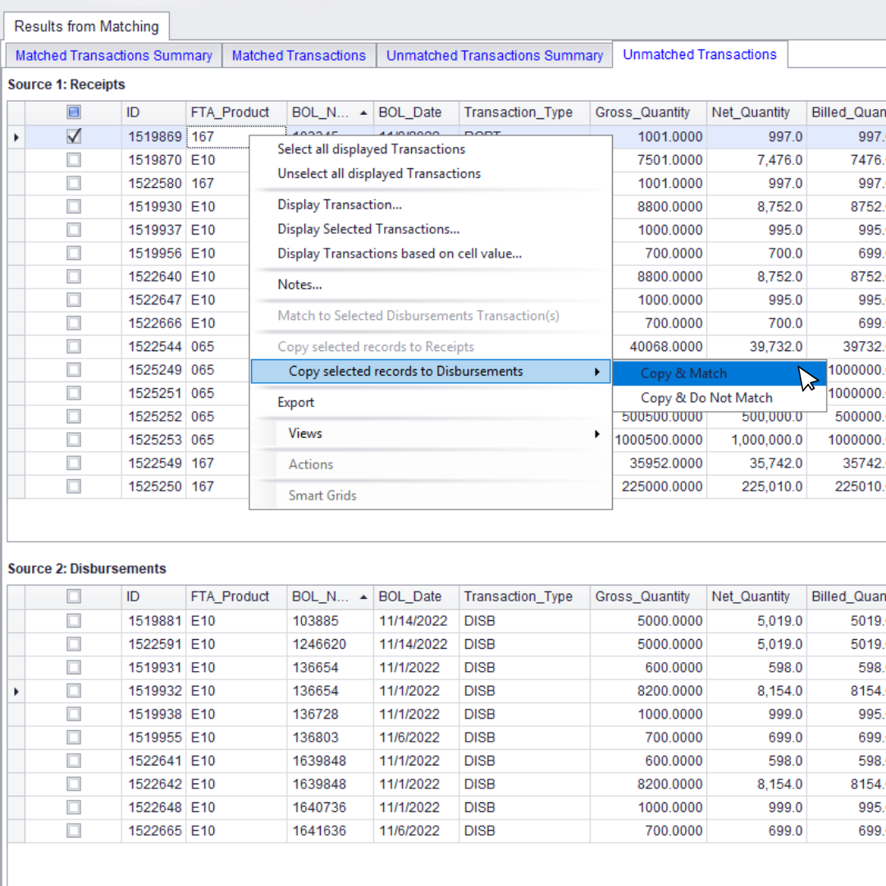Choose Unselect all displayed Transactions
The height and width of the screenshot is (886, 886).
[378, 174]
